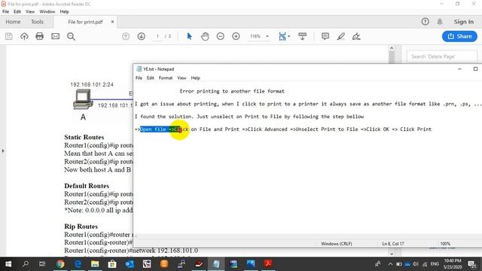The width and height of the screenshot is (482, 271).
Task: Select the Highlight pen tool
Action: pos(341,37)
